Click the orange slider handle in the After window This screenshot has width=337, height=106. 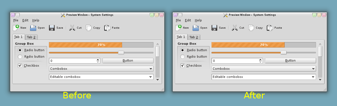(x=284, y=53)
